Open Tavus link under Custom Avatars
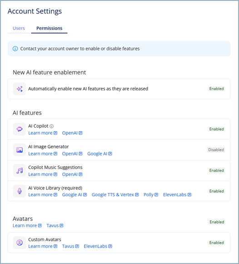This screenshot has height=264, width=239. [x=70, y=246]
